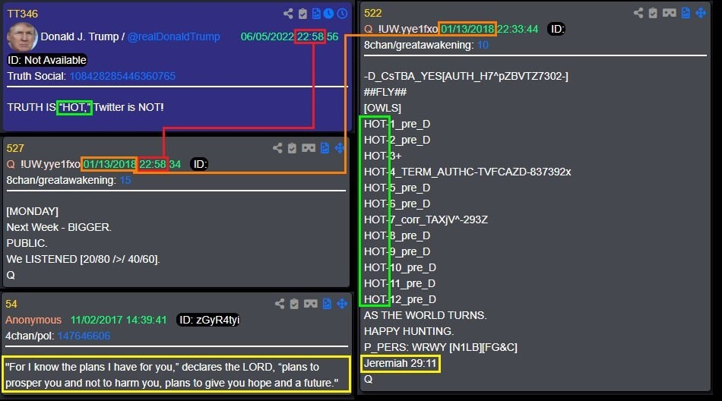Click Donald J. Trump's avatar photo
722x401 pixels.
point(22,36)
